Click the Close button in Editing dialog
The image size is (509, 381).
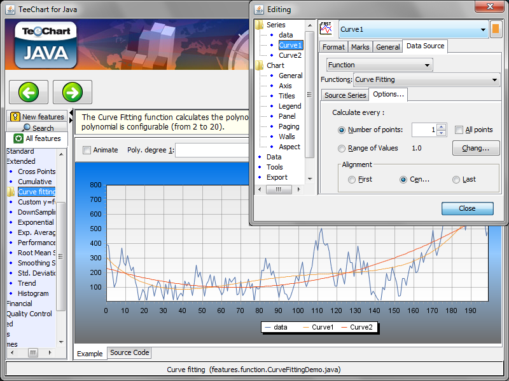coord(467,209)
